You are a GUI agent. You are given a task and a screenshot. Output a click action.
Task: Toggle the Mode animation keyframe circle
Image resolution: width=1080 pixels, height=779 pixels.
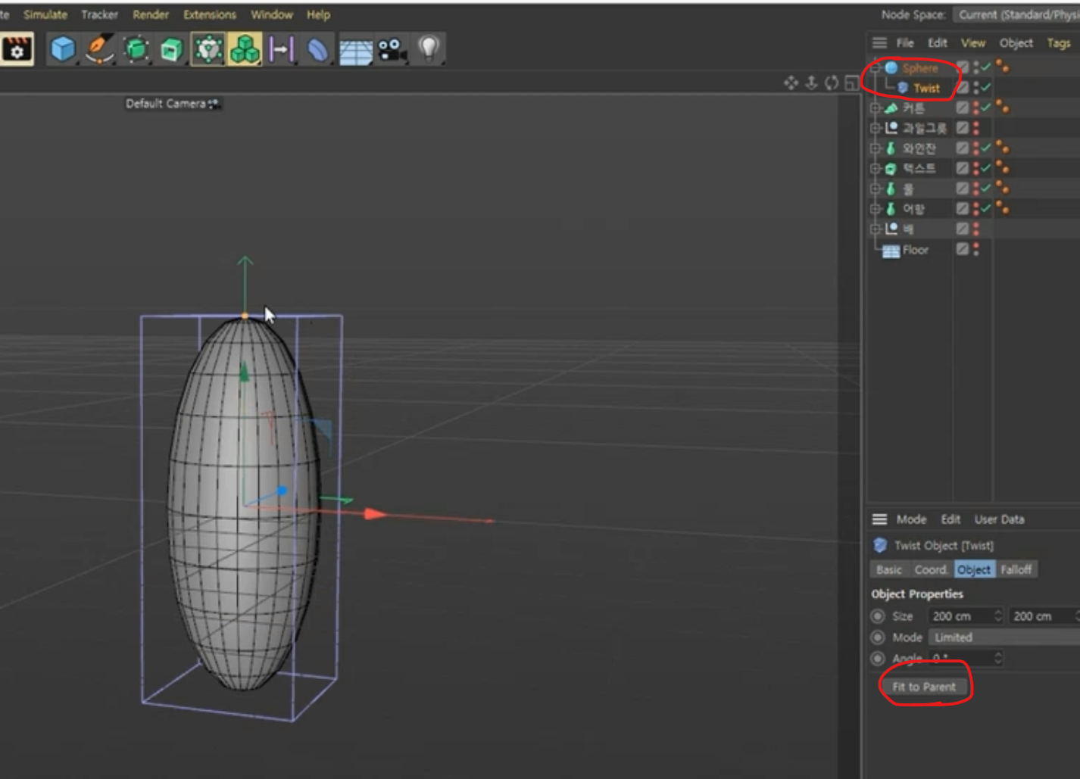click(x=878, y=637)
